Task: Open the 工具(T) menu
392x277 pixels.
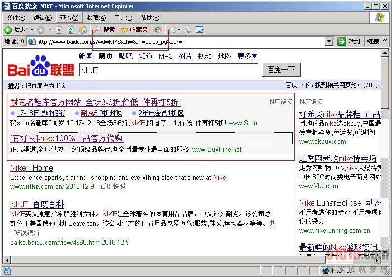Action: (x=123, y=18)
